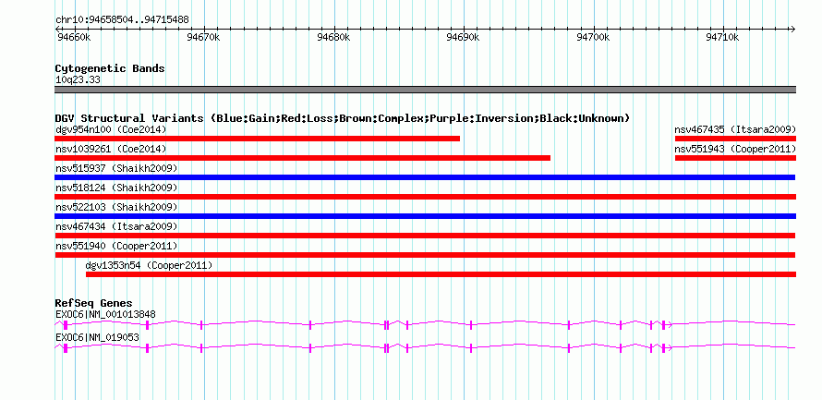Click the 10q23.33 band label
The width and height of the screenshot is (822, 400).
(x=78, y=80)
